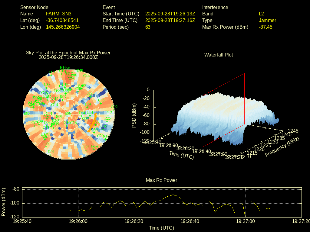Select the Start Time UTC value

[x=170, y=14]
